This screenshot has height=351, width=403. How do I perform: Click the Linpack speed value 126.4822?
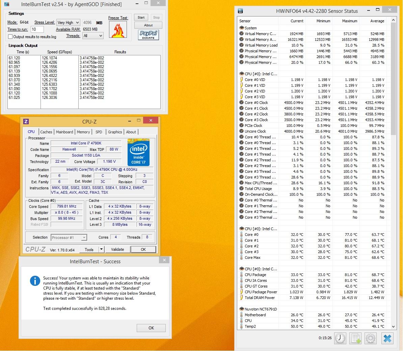tap(49, 76)
